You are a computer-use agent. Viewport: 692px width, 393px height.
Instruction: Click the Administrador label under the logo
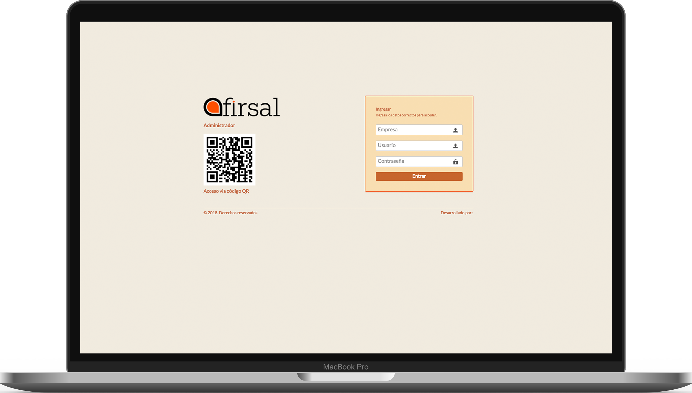coord(219,125)
